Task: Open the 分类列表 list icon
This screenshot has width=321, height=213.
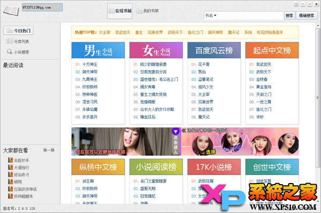Action: point(10,41)
